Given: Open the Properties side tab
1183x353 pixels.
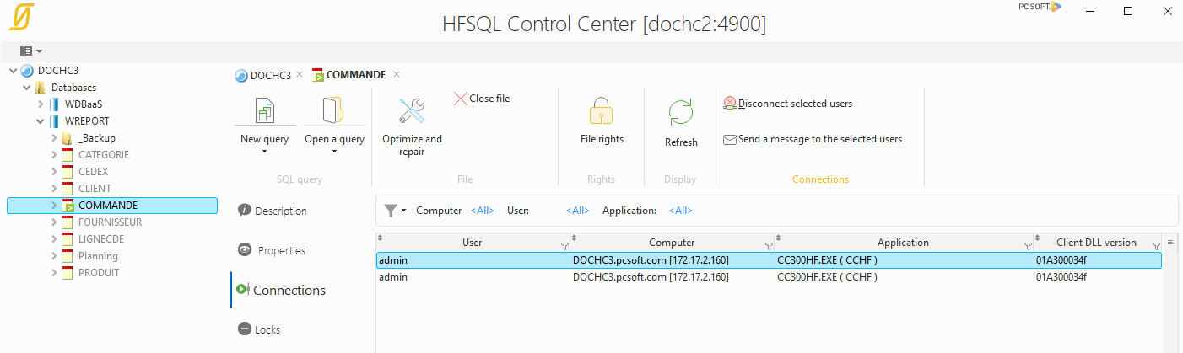Looking at the screenshot, I should point(272,250).
